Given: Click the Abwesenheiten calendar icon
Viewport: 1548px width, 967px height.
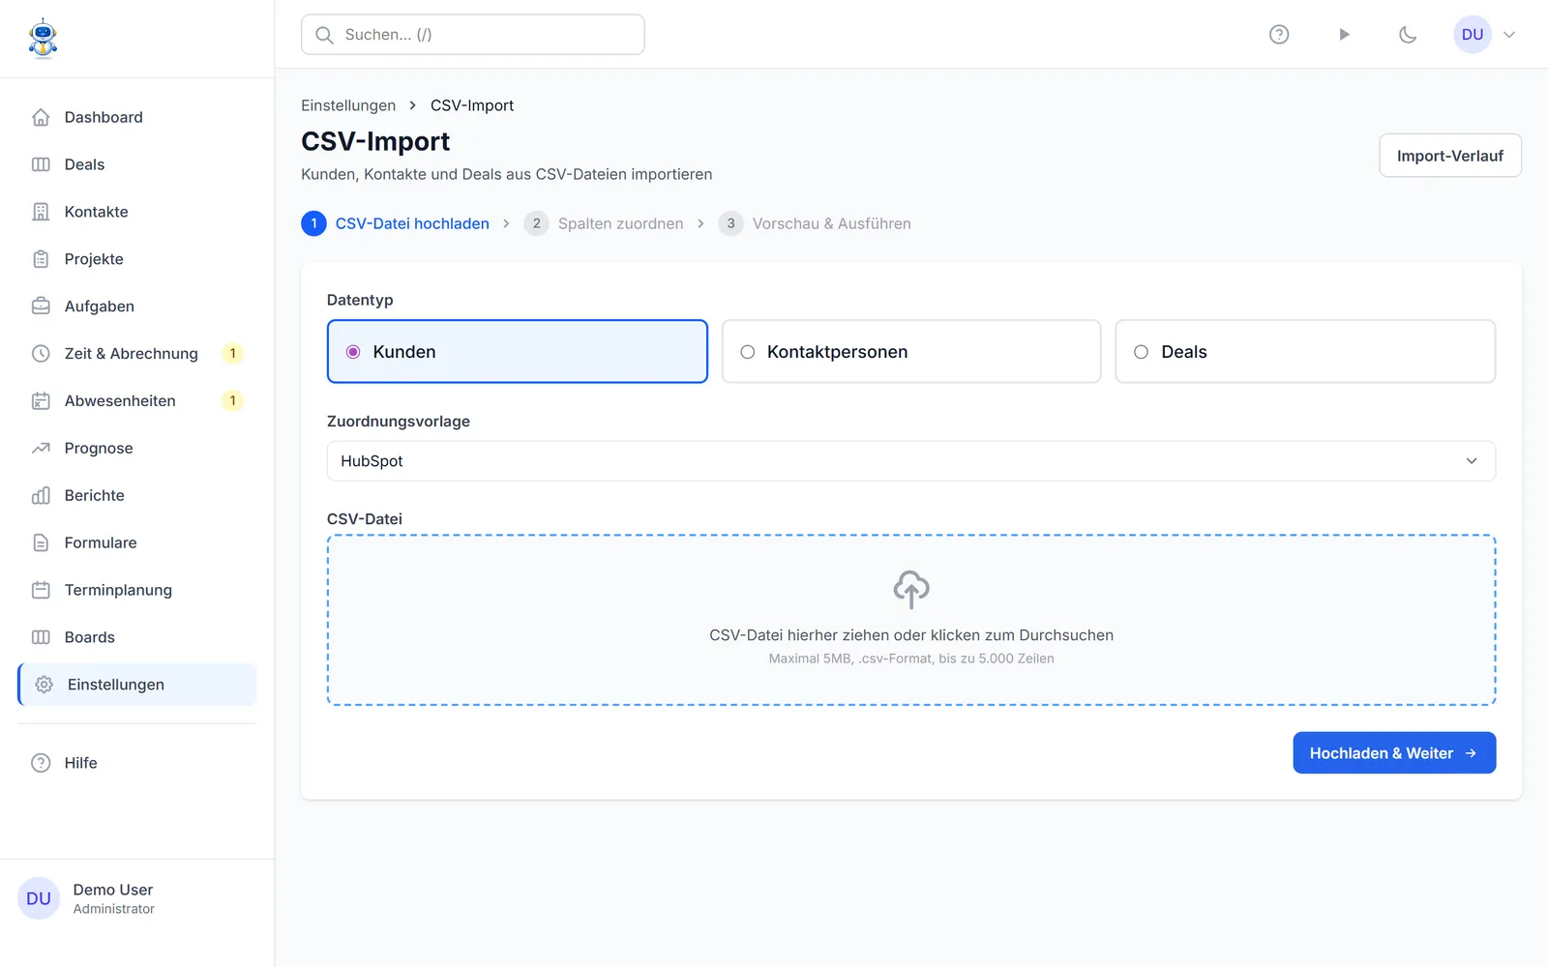Looking at the screenshot, I should pos(41,401).
